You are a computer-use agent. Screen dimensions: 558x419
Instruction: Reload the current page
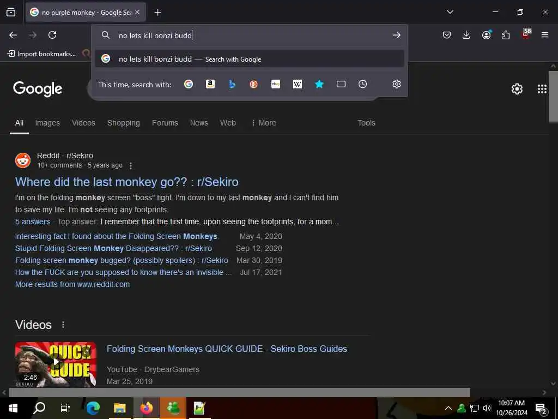52,35
